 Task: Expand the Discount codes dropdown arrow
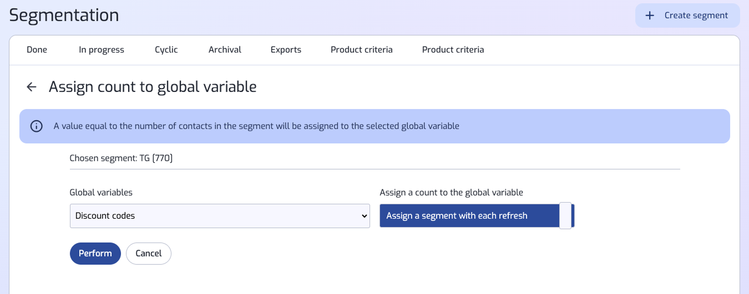coord(364,216)
